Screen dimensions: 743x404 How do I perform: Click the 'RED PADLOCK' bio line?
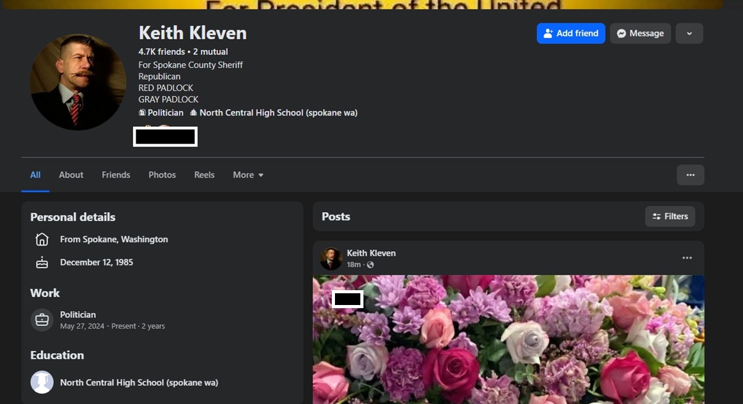tap(166, 88)
